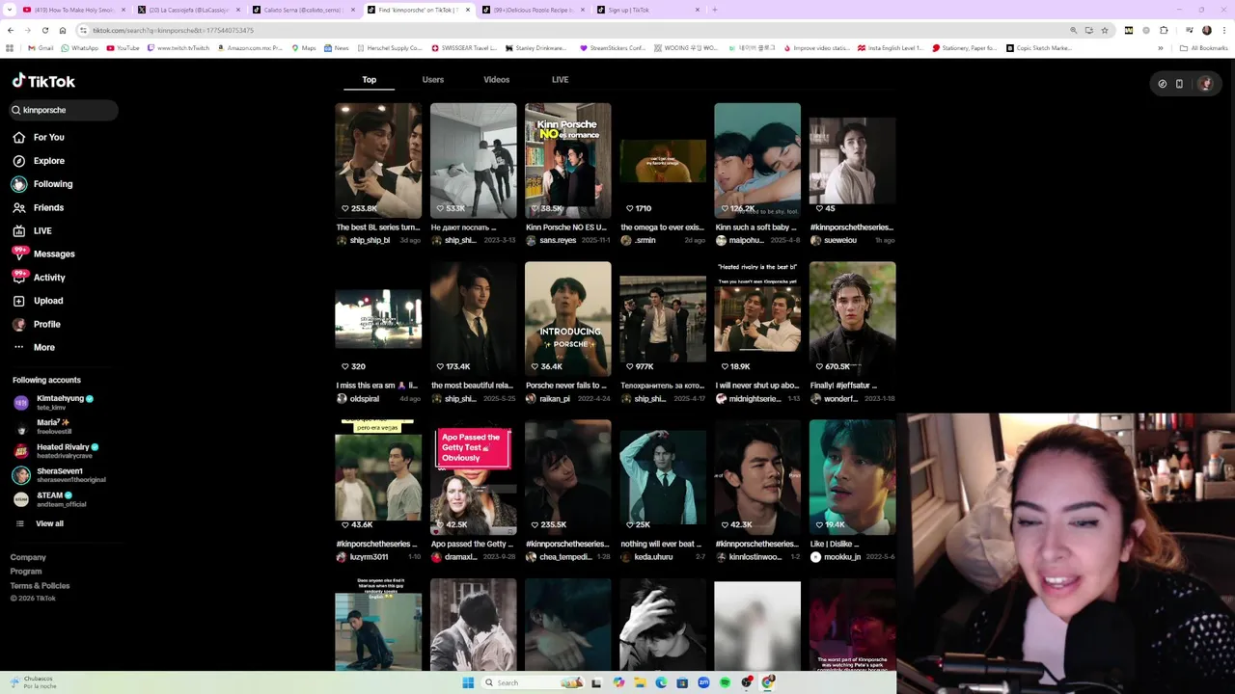Image resolution: width=1235 pixels, height=694 pixels.
Task: Open the For You feed
Action: tap(39, 137)
